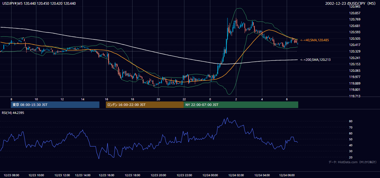Click hour label 12 under price chart

[x=62, y=99]
